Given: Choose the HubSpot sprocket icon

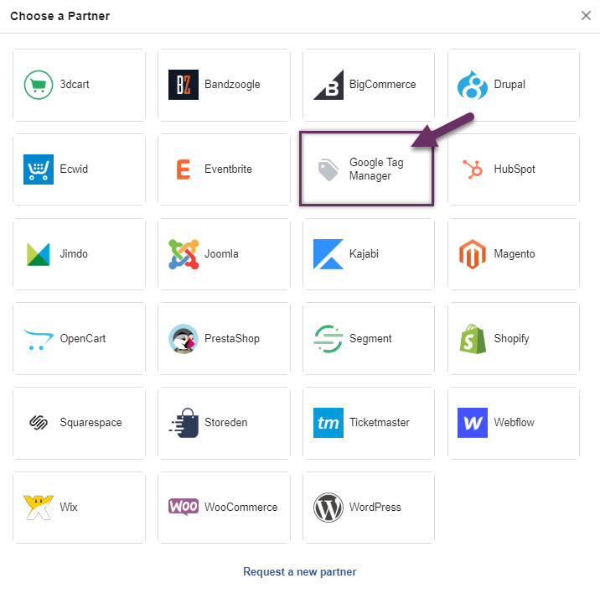Looking at the screenshot, I should pos(473,169).
